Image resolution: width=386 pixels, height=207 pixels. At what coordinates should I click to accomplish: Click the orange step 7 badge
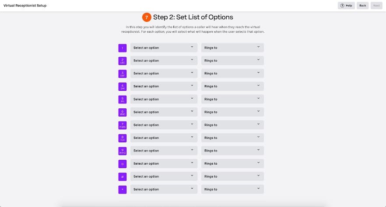147,17
